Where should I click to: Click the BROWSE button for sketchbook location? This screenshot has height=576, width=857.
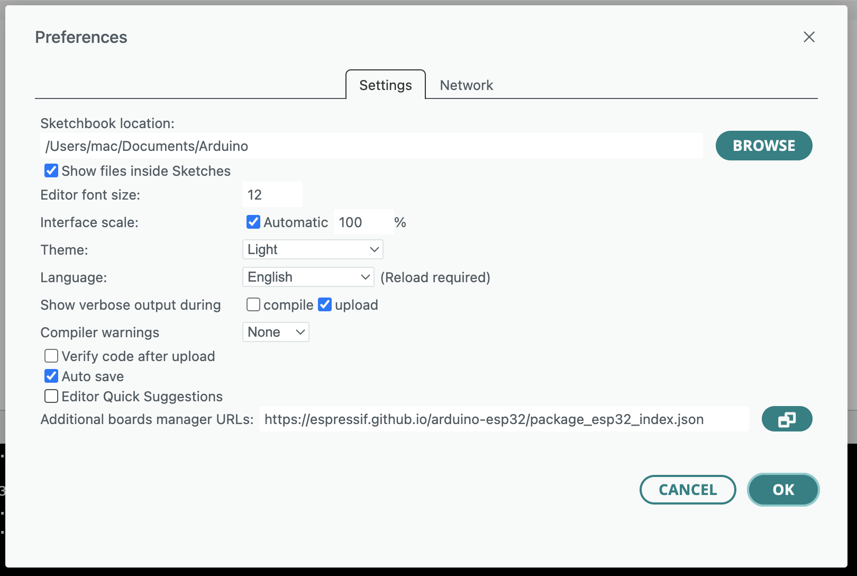coord(763,145)
